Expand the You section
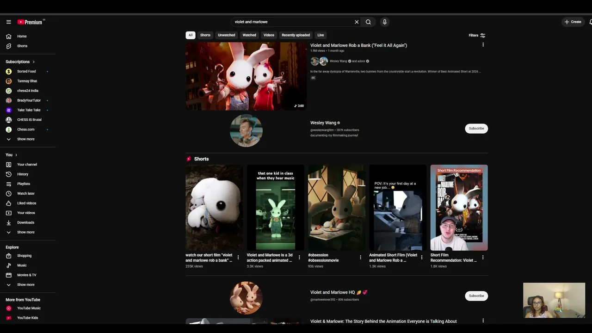The height and width of the screenshot is (333, 592). pos(12,155)
